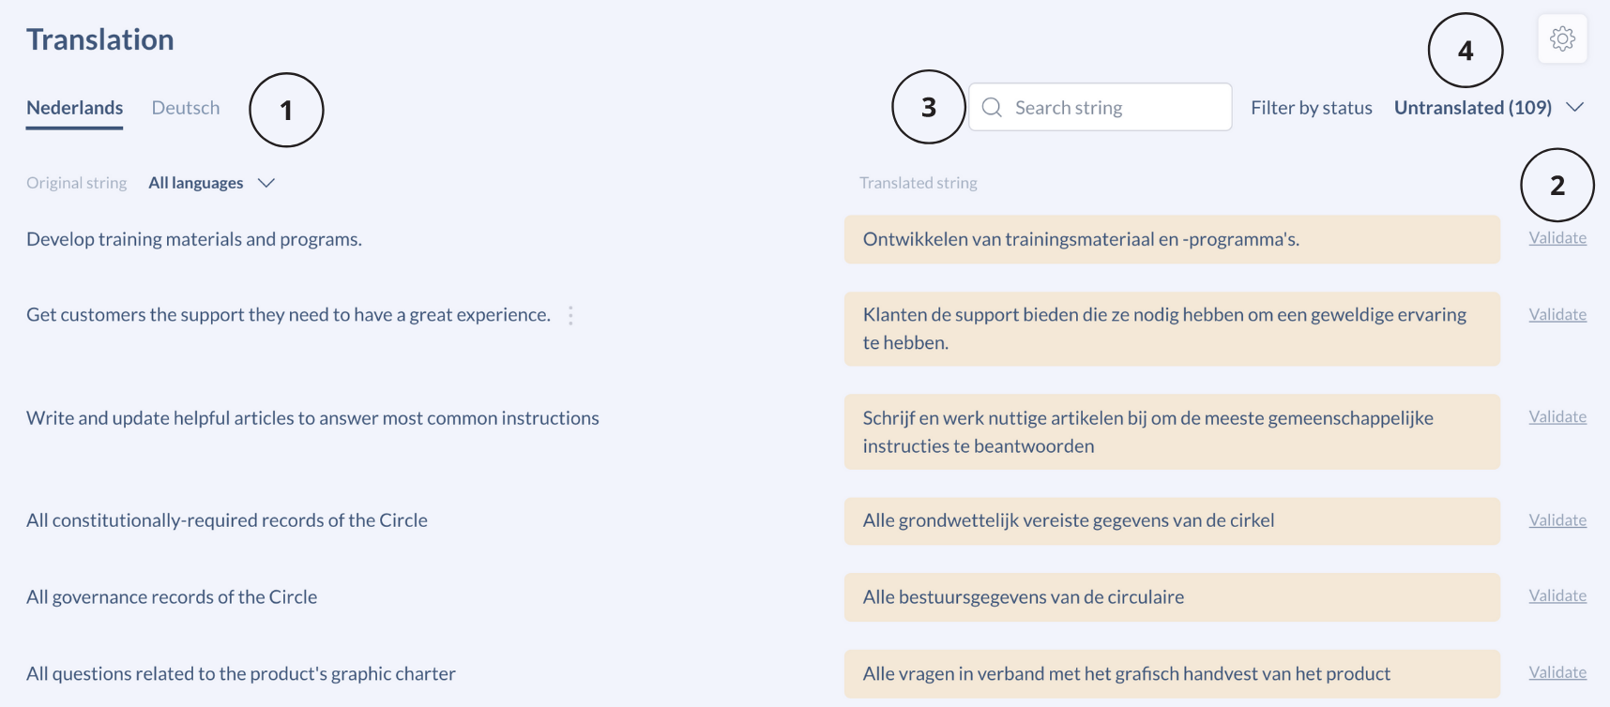Image resolution: width=1610 pixels, height=707 pixels.
Task: Open translation settings gear icon
Action: (1562, 39)
